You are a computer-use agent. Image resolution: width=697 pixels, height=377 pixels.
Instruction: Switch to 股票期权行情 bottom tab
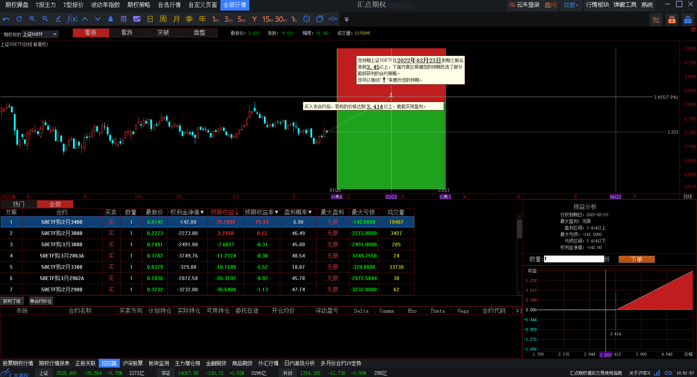click(x=18, y=363)
